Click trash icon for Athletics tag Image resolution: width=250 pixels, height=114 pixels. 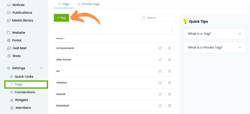[169, 83]
